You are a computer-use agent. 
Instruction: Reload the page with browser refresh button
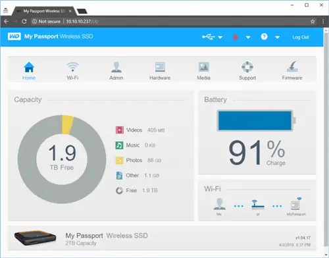click(24, 21)
